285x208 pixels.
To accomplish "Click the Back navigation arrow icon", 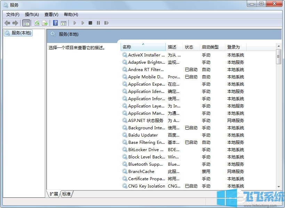I will 8,23.
